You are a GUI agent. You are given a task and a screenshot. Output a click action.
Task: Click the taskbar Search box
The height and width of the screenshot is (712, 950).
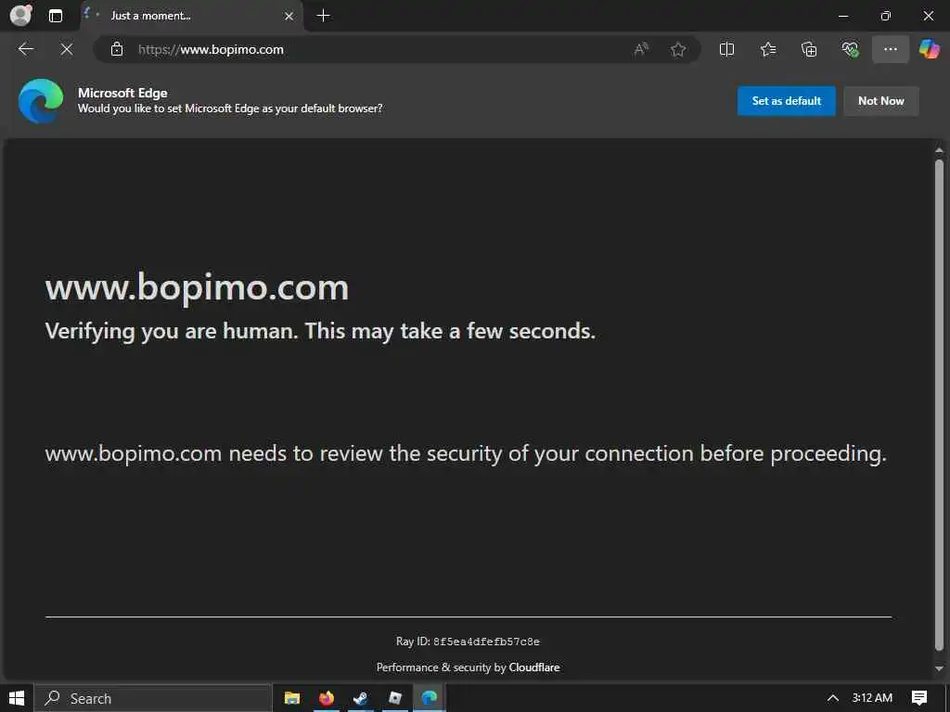[x=153, y=698]
